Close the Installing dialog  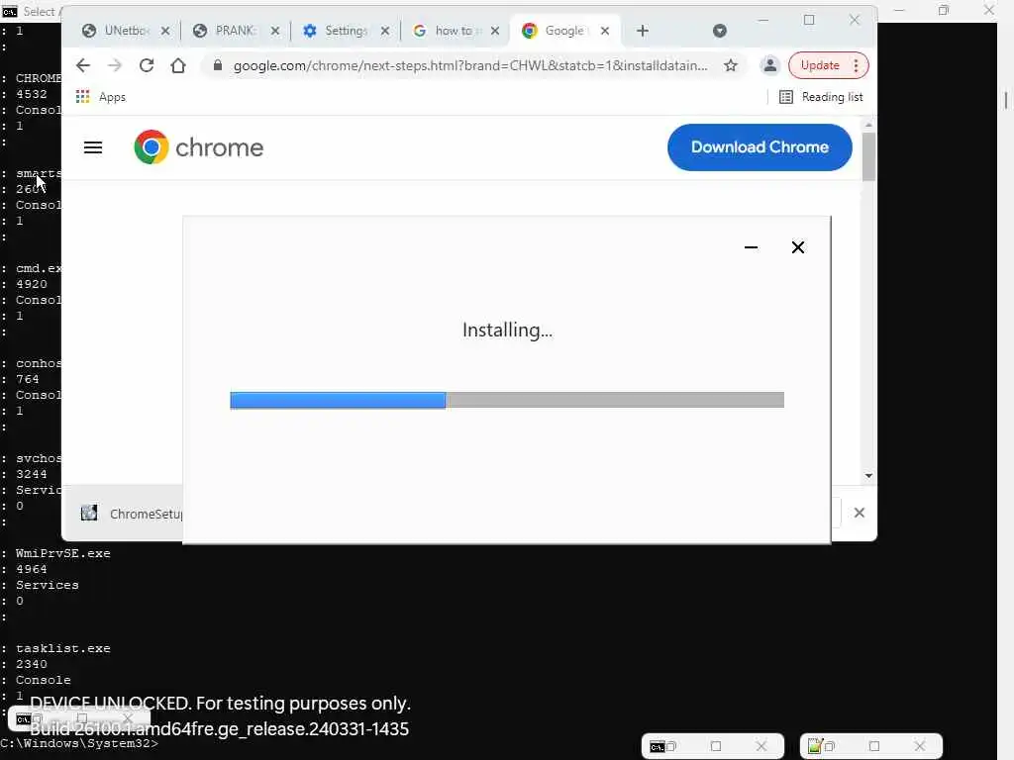pos(798,246)
